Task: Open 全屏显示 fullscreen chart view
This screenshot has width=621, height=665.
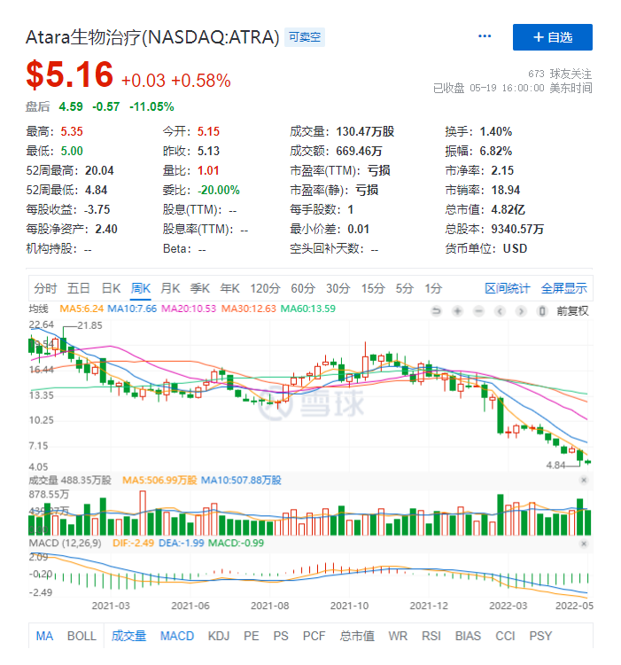Action: click(563, 288)
